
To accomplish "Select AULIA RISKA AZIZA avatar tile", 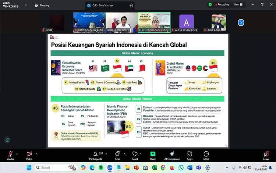I will tap(186, 22).
